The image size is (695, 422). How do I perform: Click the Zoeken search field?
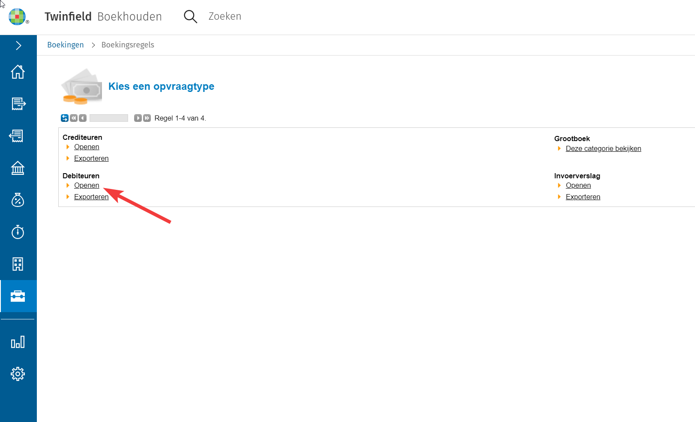pos(225,16)
